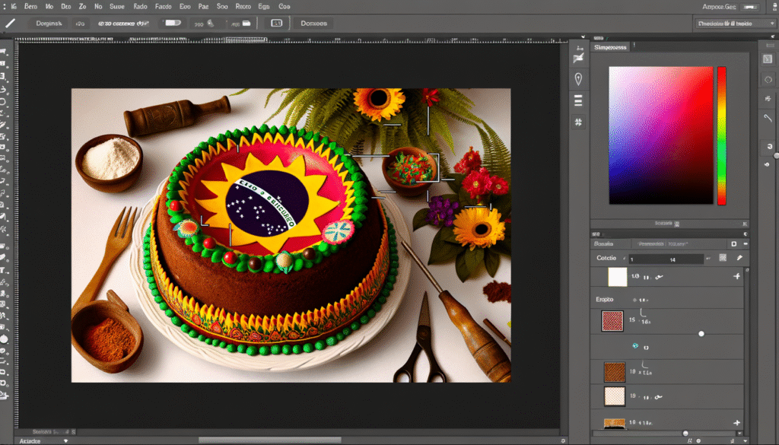
Task: Click the link icon on the white layer row
Action: [x=660, y=277]
